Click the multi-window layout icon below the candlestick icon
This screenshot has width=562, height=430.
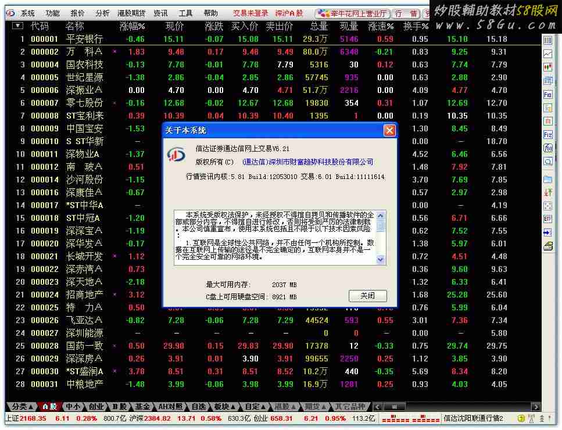(x=547, y=81)
